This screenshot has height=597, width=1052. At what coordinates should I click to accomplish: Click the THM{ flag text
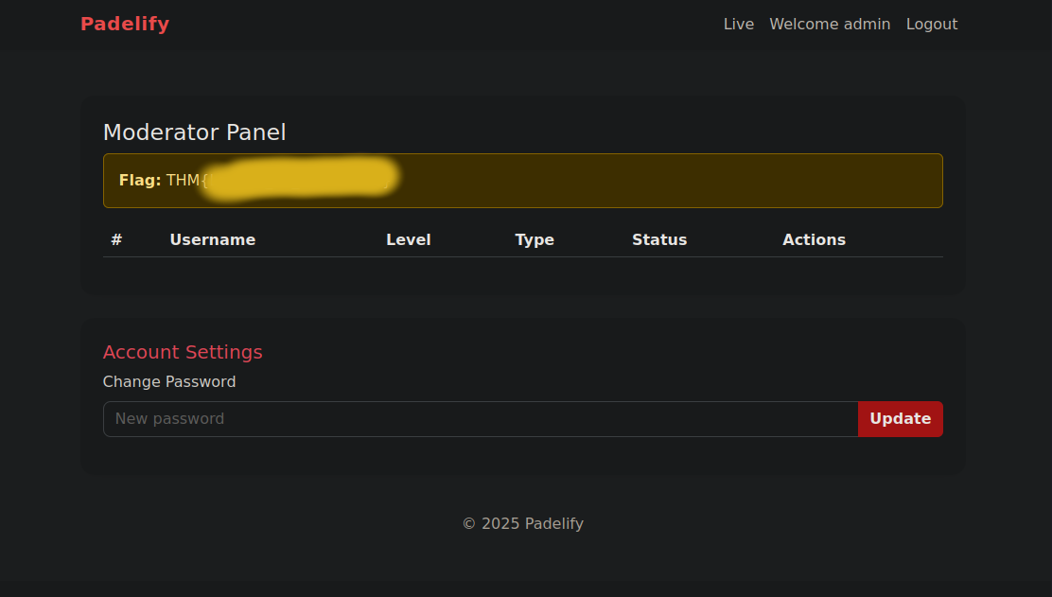pyautogui.click(x=186, y=180)
